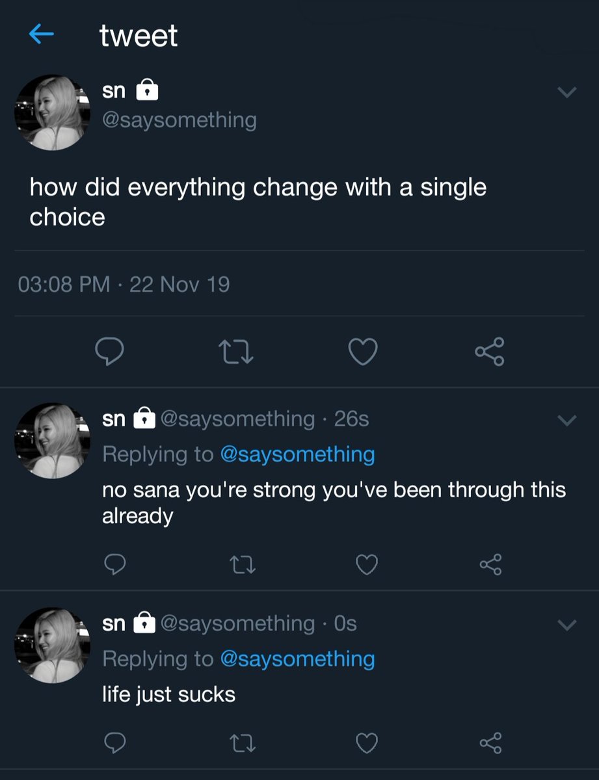Image resolution: width=599 pixels, height=780 pixels.
Task: Reply to the "no sana you're strong" tweet
Action: (x=115, y=564)
